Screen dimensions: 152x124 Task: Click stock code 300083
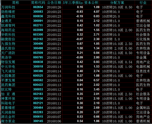coord(38,12)
